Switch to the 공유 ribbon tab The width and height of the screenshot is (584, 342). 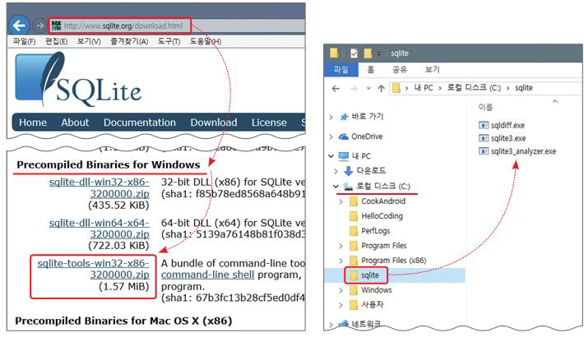tap(400, 70)
